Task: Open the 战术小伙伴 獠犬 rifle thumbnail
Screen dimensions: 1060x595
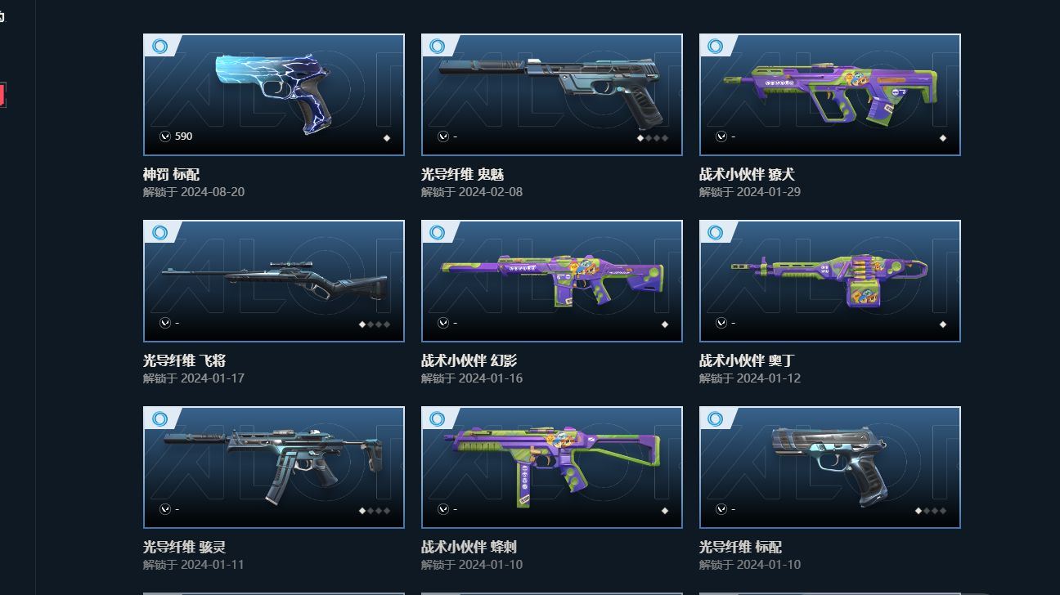Action: click(x=830, y=95)
